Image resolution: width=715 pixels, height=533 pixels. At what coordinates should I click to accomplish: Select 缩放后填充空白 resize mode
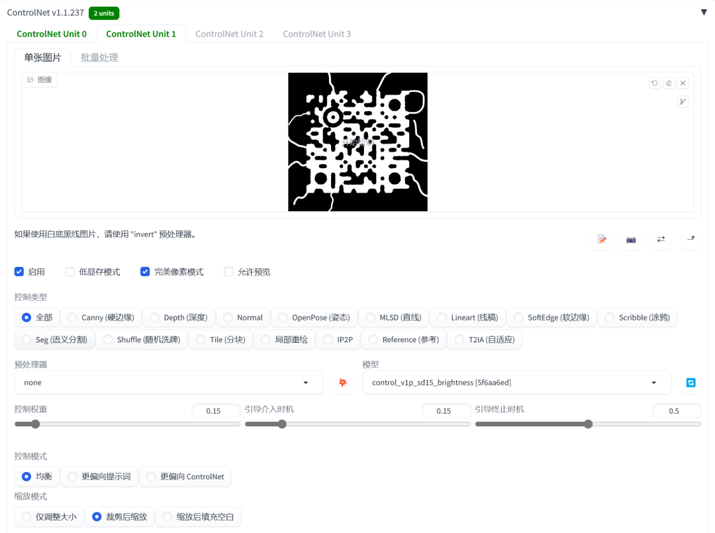(x=198, y=516)
